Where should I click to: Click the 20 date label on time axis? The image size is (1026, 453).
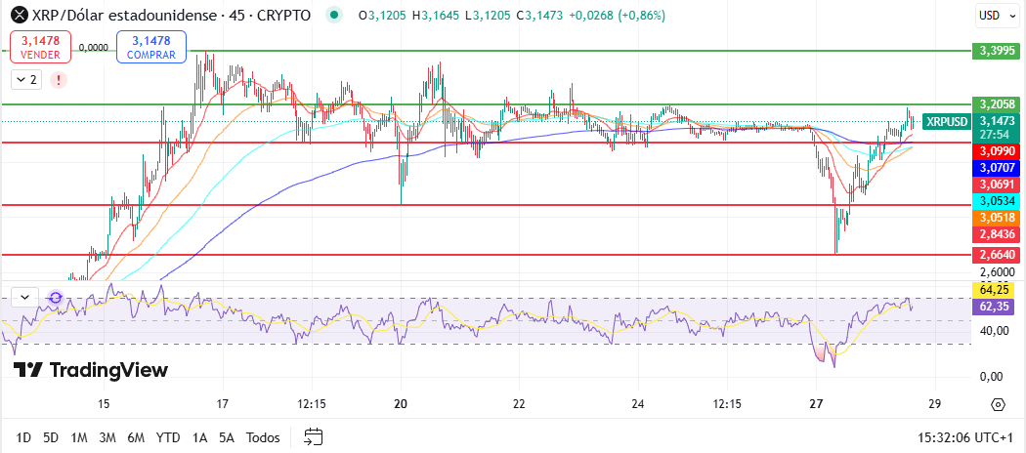[x=401, y=403]
